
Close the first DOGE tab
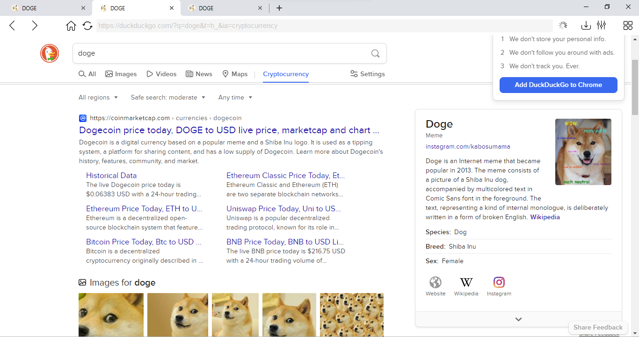[83, 8]
